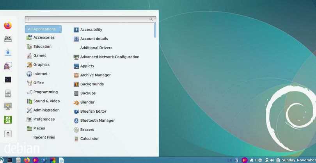This screenshot has width=316, height=163.
Task: Click the Lock Screen monitor icon in sidebar
Action: 8,106
